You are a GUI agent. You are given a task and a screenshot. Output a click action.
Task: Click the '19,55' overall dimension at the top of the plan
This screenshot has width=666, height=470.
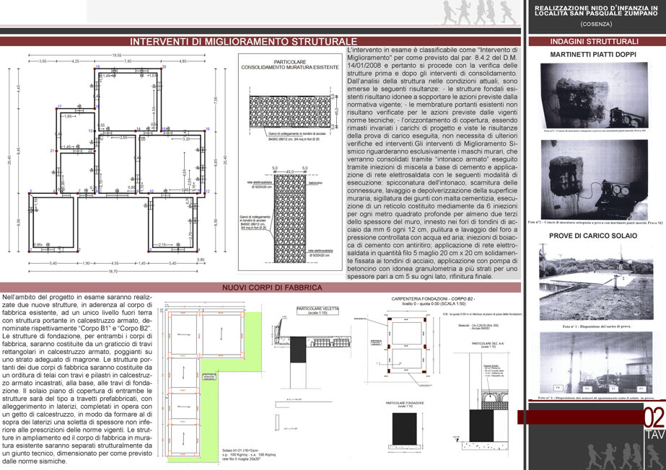click(x=117, y=55)
